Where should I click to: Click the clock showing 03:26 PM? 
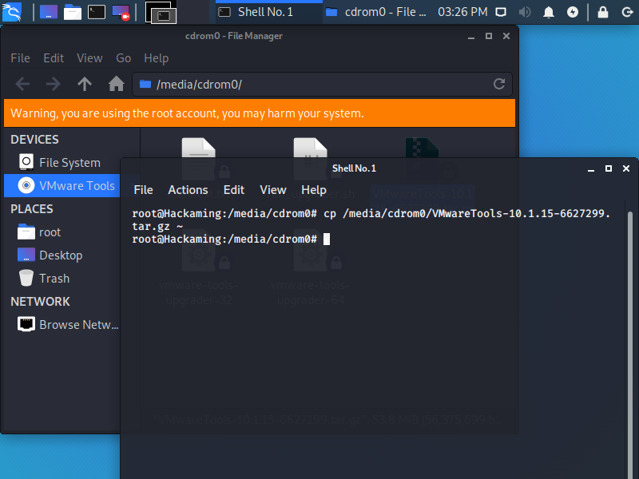[462, 12]
